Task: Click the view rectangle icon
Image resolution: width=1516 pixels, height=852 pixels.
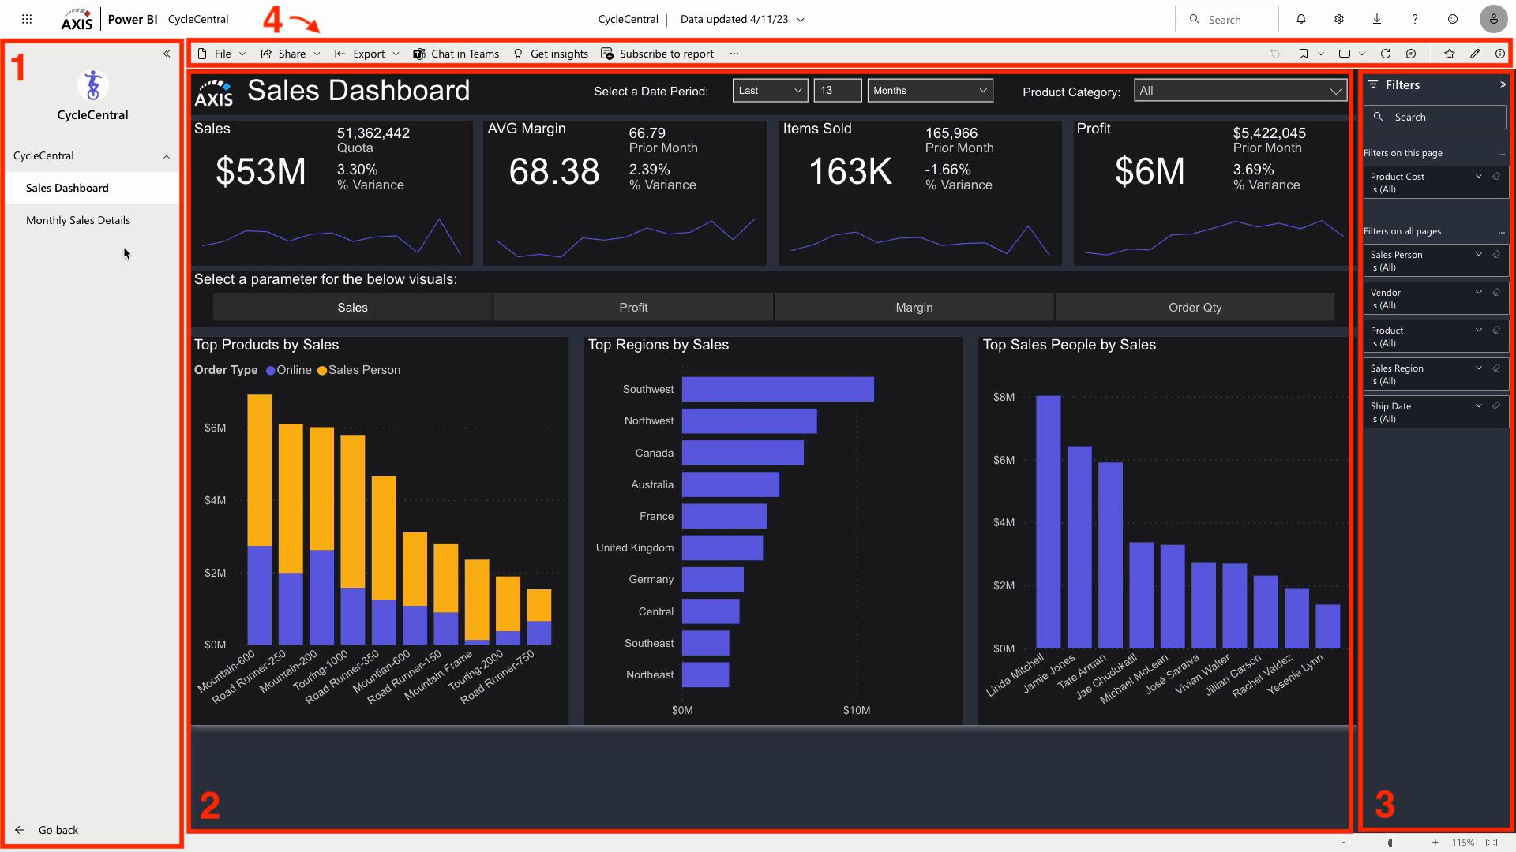Action: click(1345, 54)
